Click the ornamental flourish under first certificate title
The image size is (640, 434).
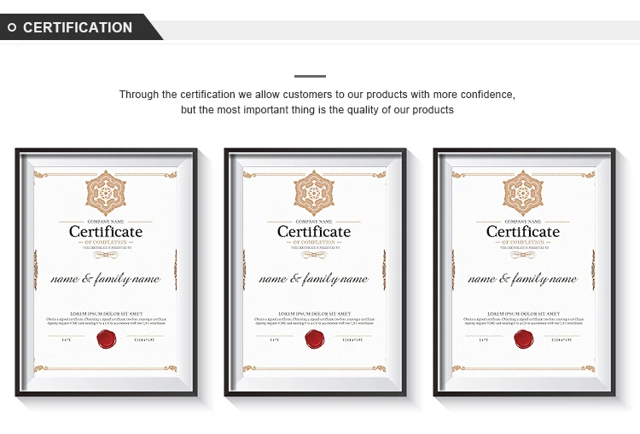pyautogui.click(x=106, y=255)
